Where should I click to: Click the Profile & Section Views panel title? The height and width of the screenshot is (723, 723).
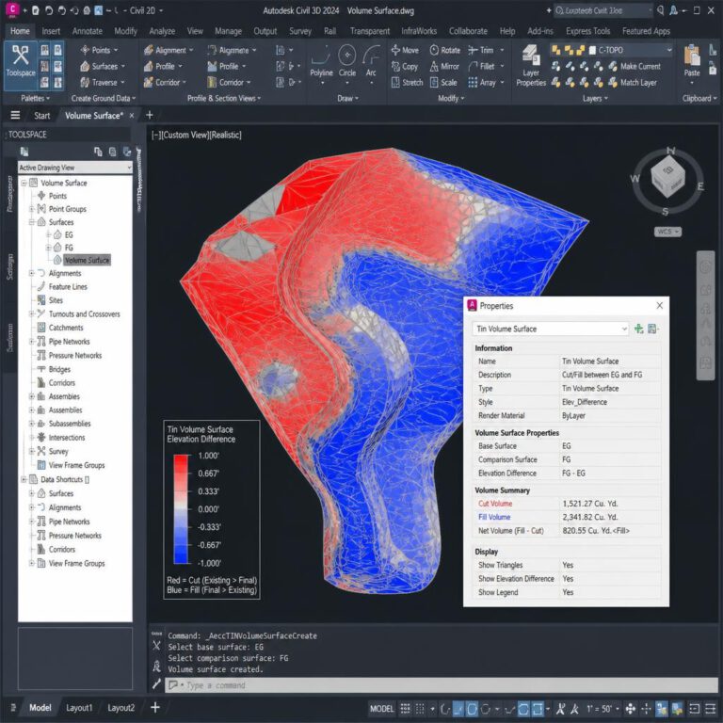coord(224,98)
